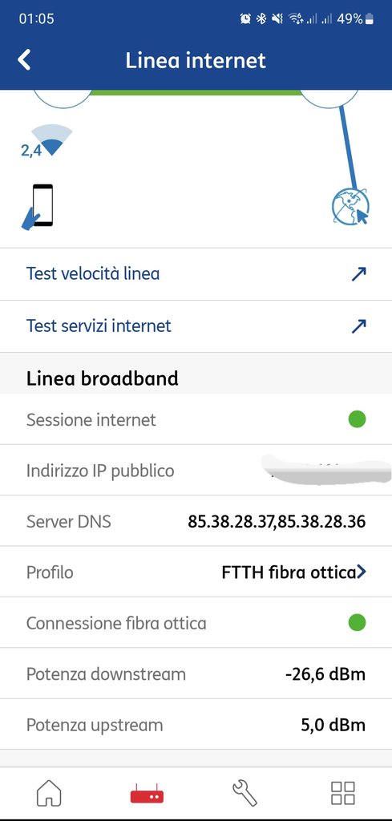Tap the Indirizzo IP pubblico row

pos(196,470)
